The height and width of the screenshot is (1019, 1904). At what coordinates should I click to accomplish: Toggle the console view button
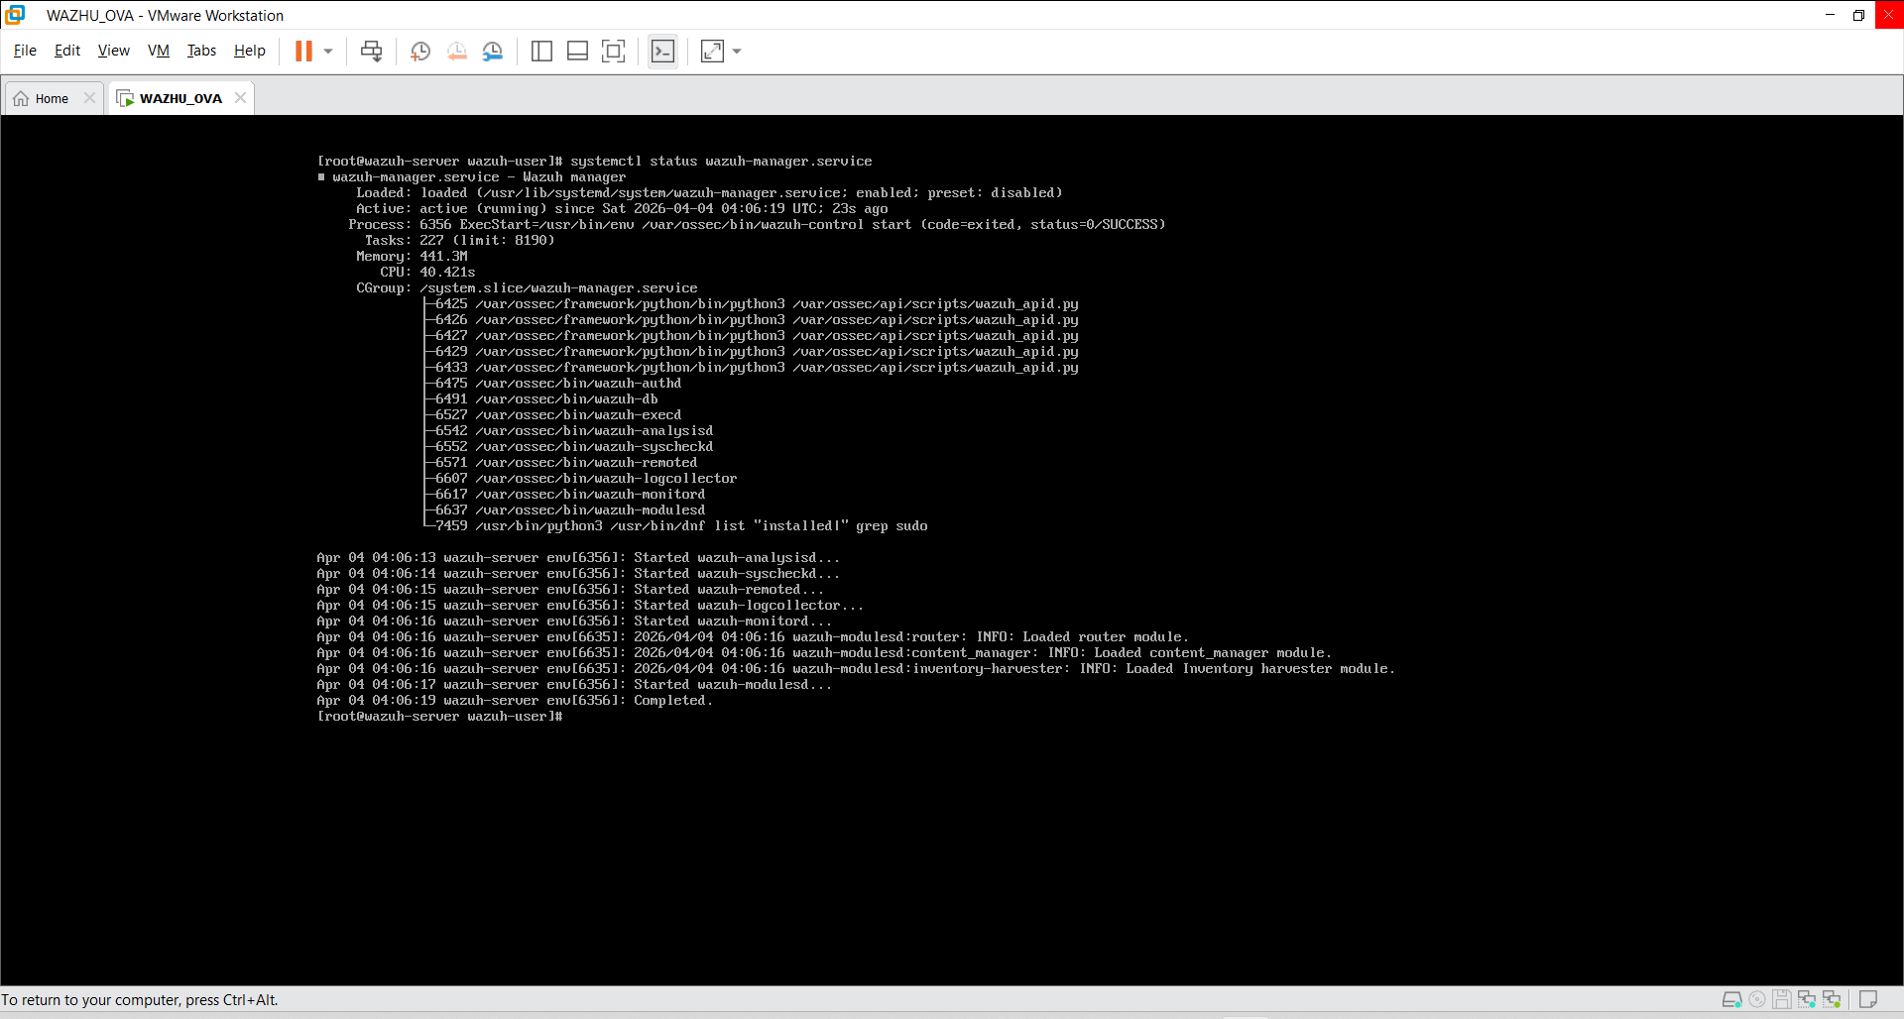[662, 52]
